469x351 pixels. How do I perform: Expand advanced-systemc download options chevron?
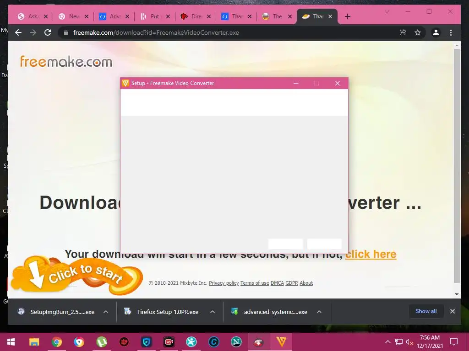(x=319, y=312)
